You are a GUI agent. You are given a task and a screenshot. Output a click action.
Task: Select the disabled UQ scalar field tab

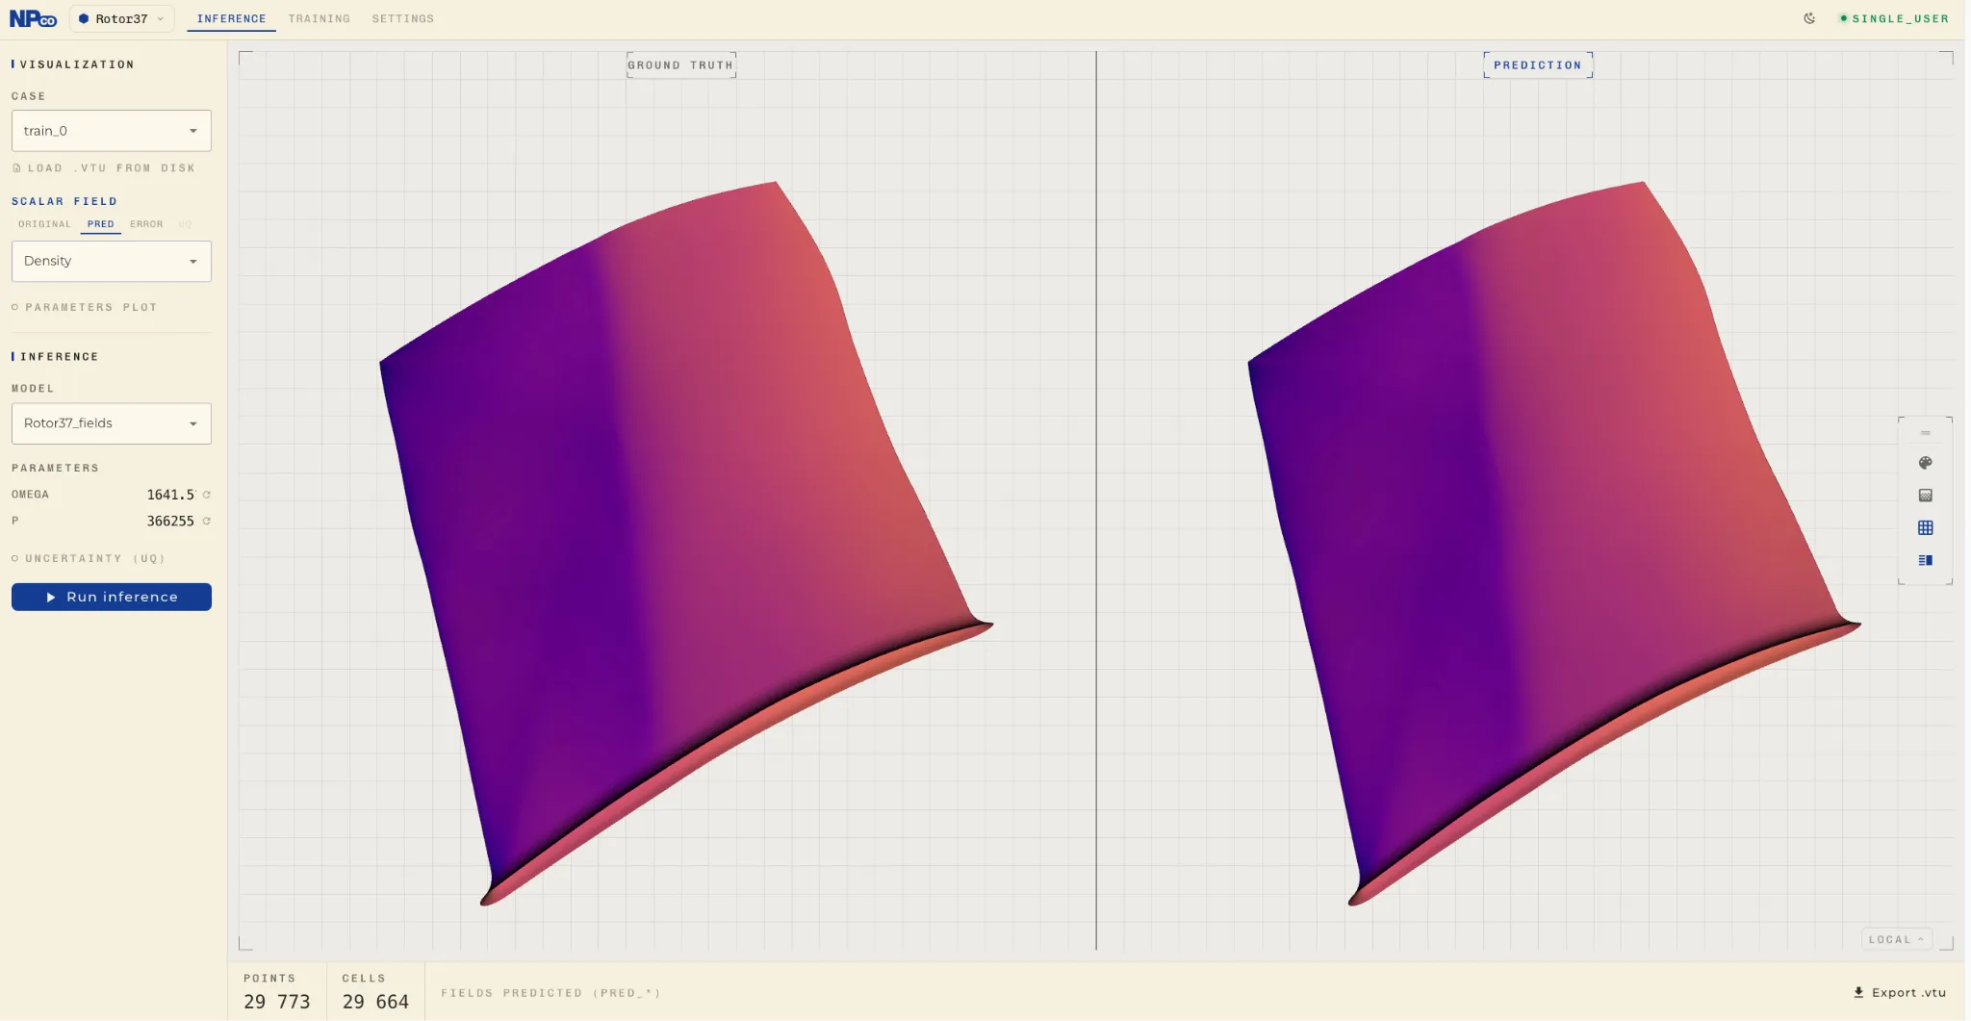click(x=185, y=224)
